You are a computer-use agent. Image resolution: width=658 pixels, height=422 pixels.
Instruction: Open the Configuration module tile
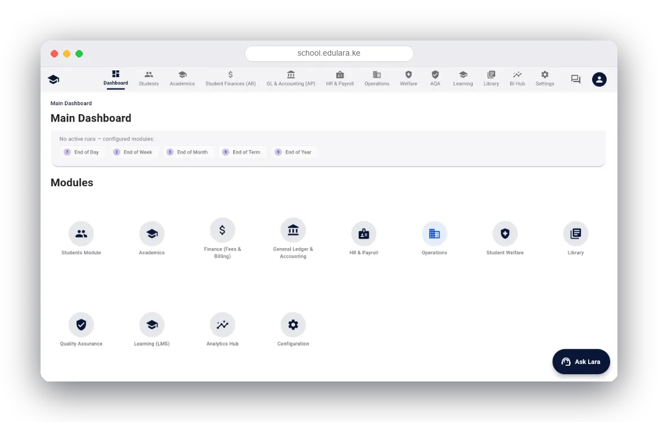[293, 329]
